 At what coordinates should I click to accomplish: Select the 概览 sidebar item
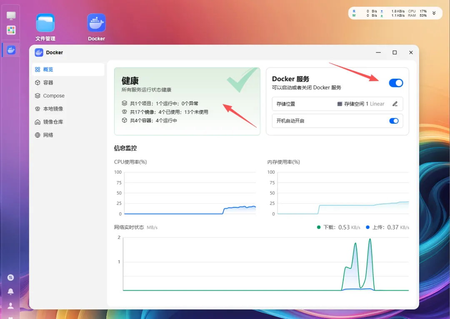click(68, 70)
